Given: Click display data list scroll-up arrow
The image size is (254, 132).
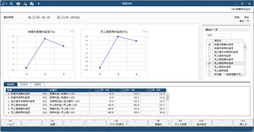Looking at the screenshot, I should pyautogui.click(x=245, y=44).
